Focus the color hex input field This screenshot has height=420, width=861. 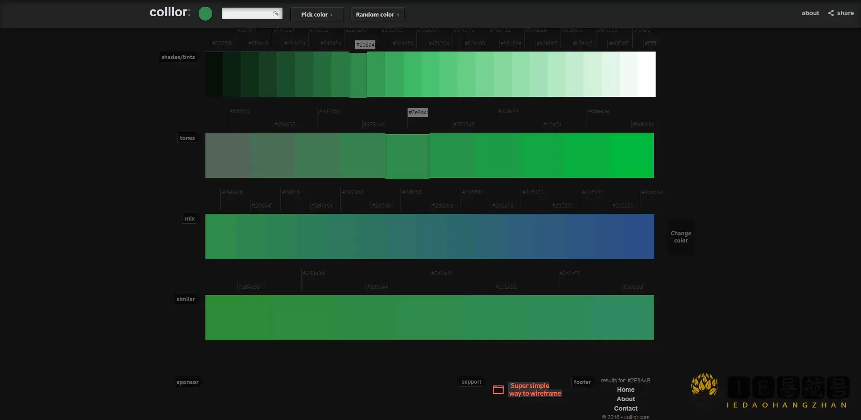247,14
